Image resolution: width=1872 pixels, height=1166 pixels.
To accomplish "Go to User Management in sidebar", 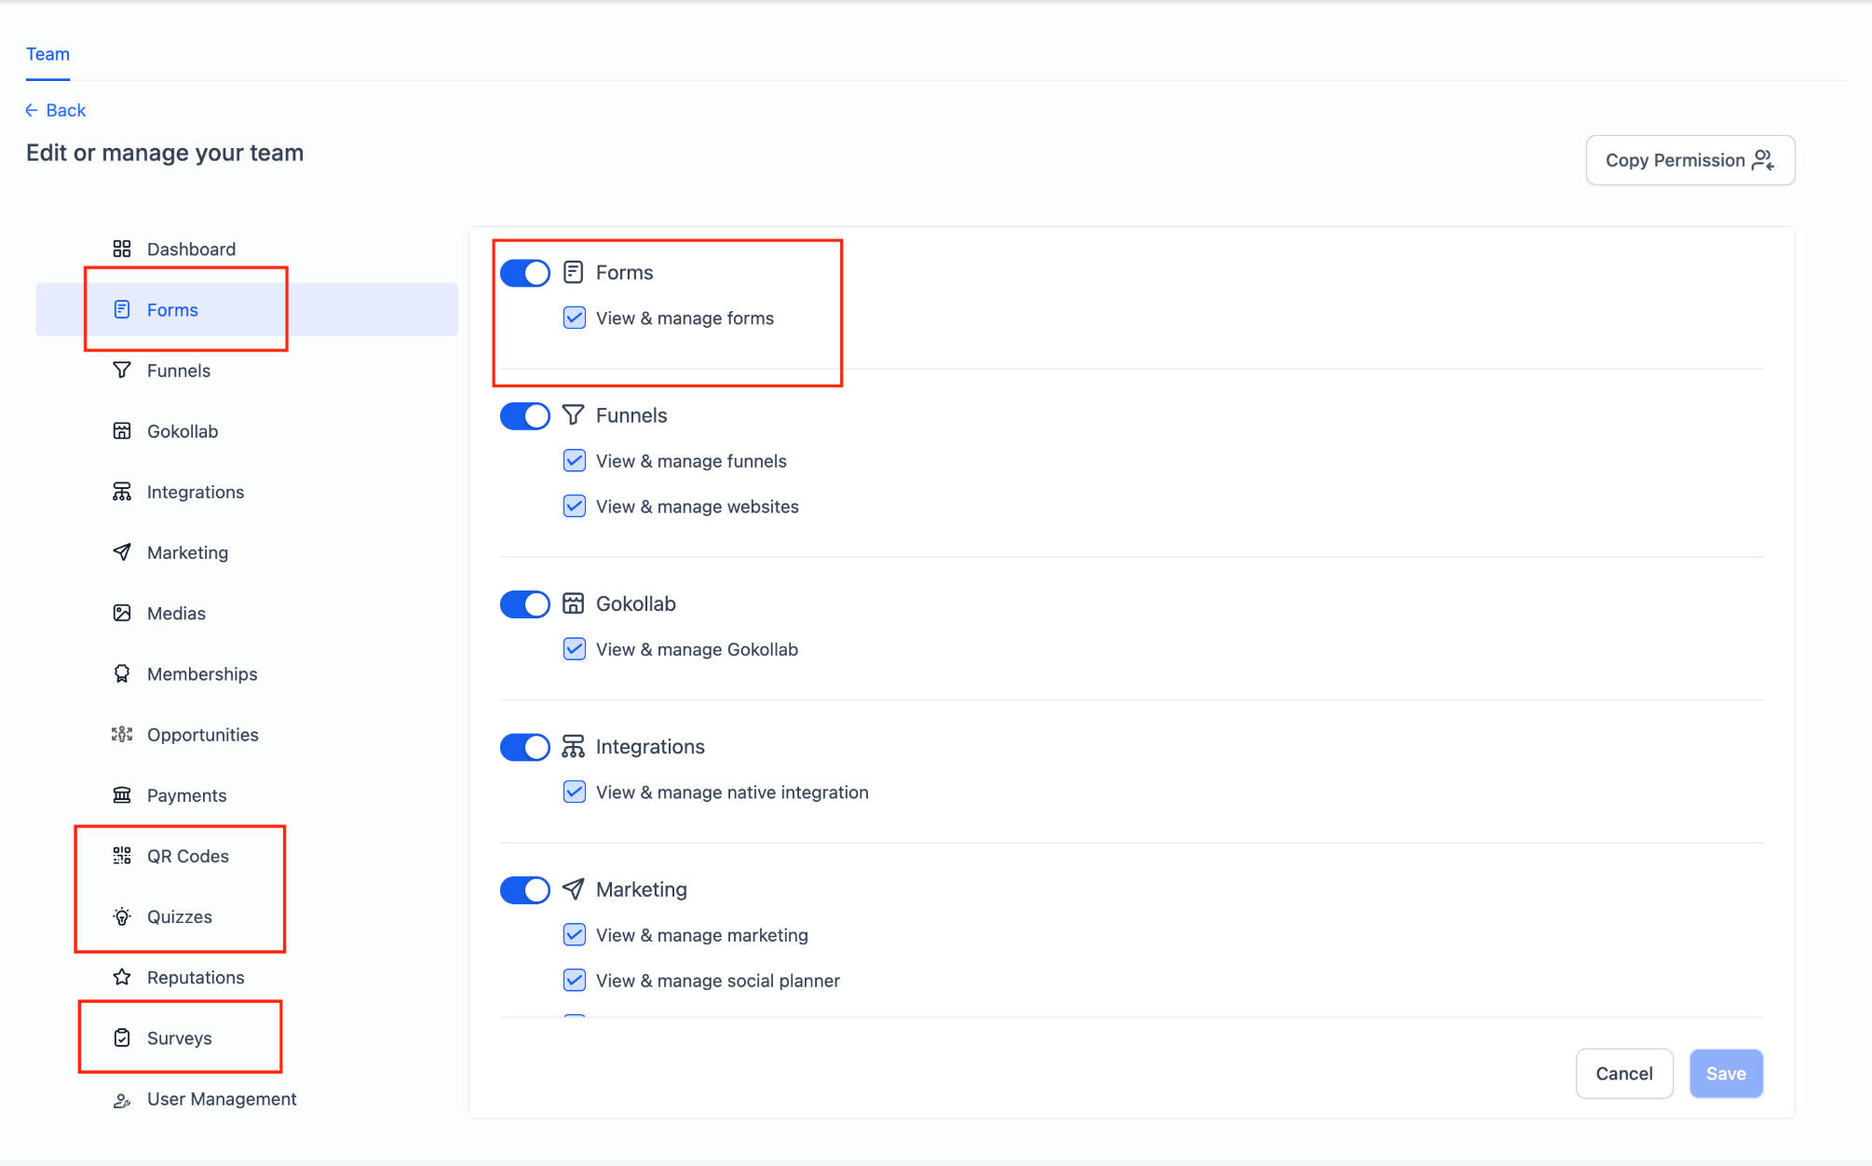I will tap(222, 1099).
